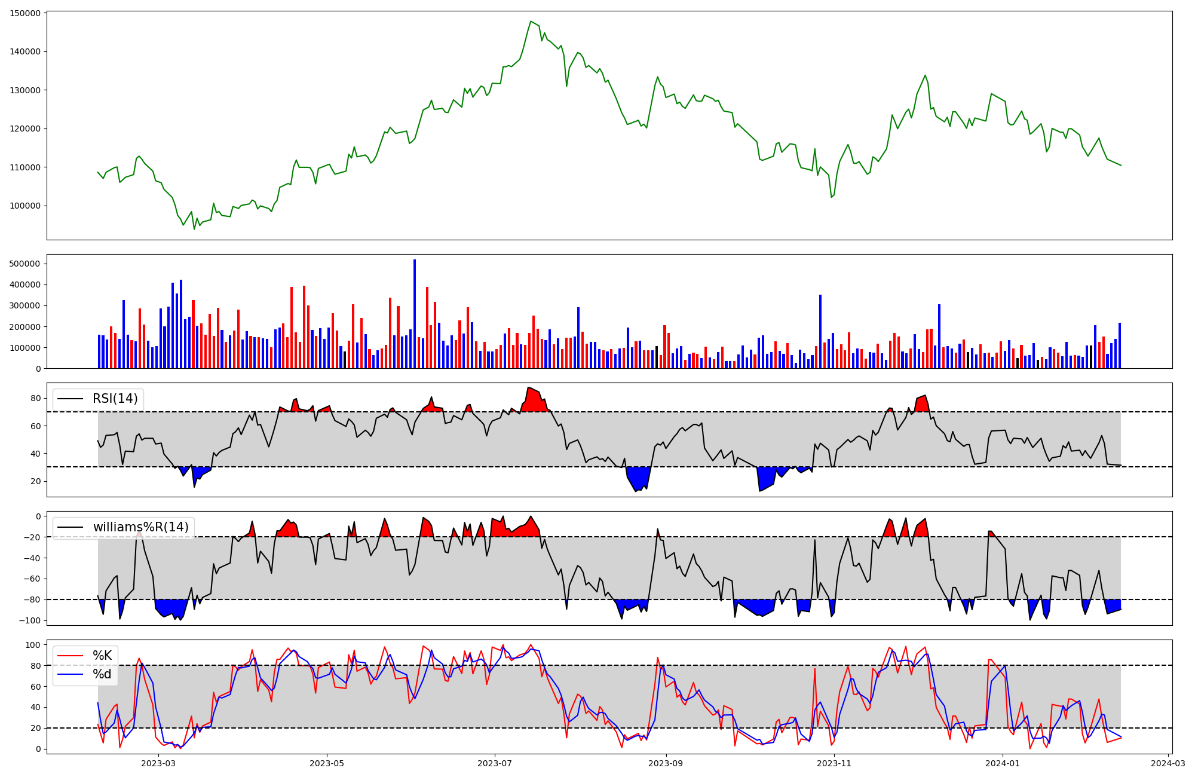
Task: Click the 2023-03 date tick label
Action: click(x=158, y=763)
